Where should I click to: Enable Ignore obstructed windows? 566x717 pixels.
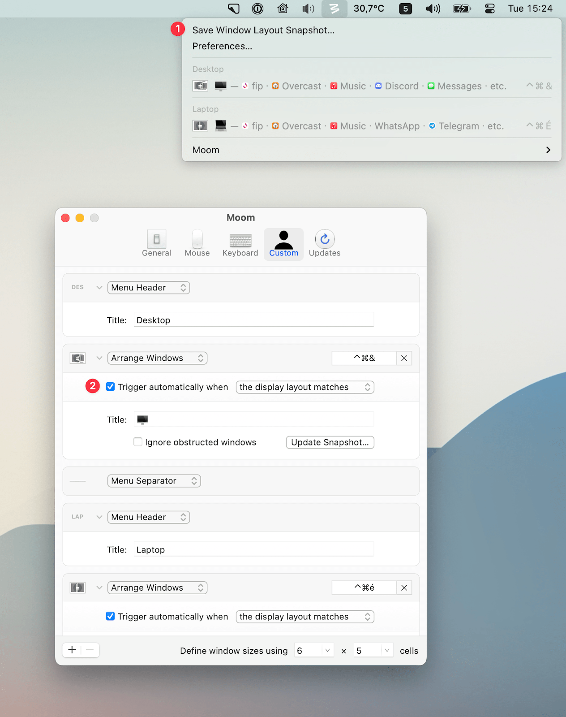tap(138, 442)
